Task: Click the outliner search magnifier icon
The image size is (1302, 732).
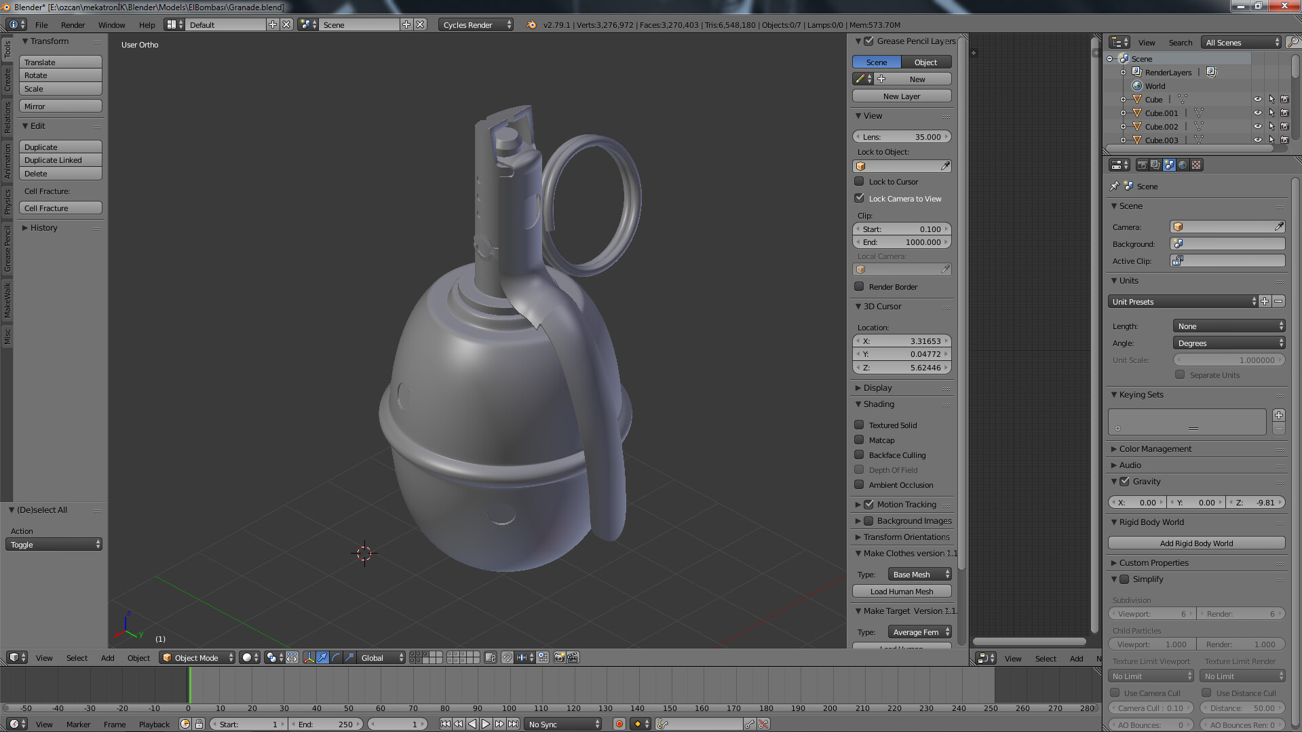Action: (x=1293, y=42)
